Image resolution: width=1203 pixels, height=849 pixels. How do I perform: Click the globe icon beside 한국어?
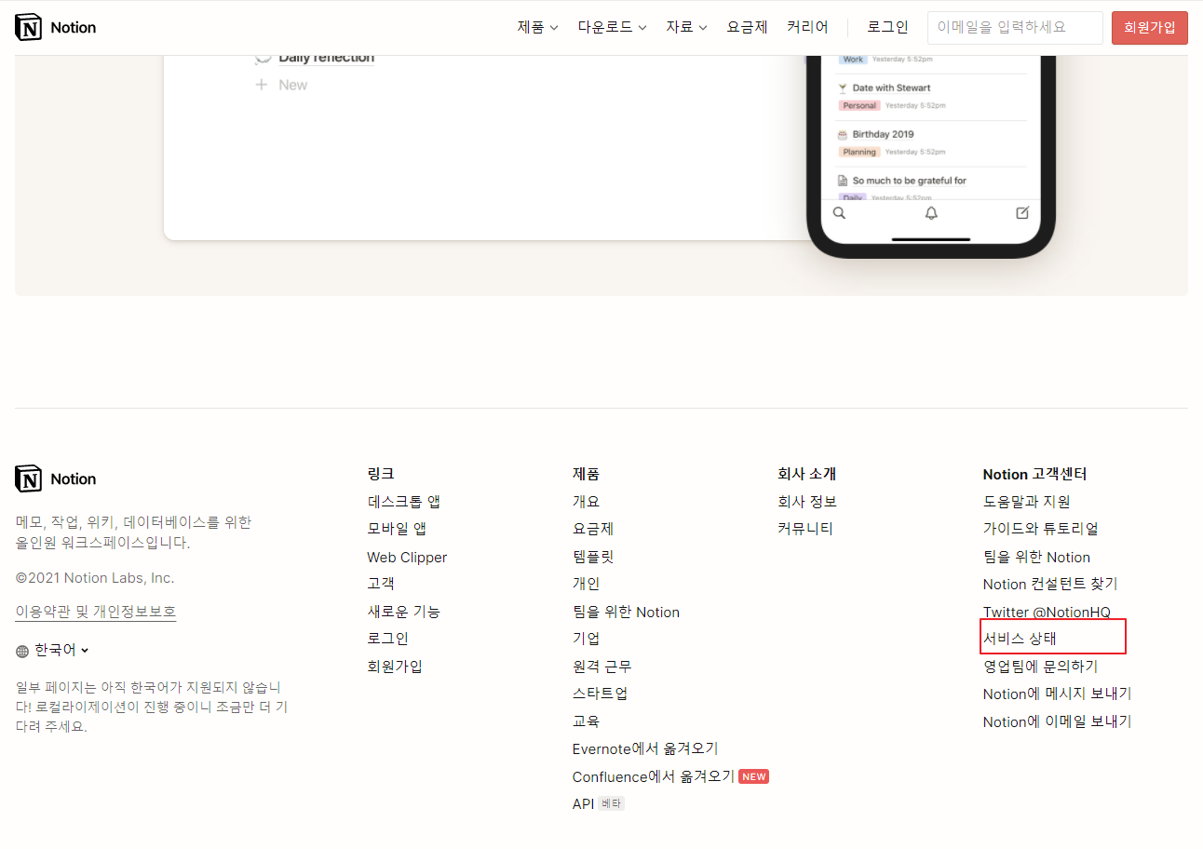click(22, 651)
